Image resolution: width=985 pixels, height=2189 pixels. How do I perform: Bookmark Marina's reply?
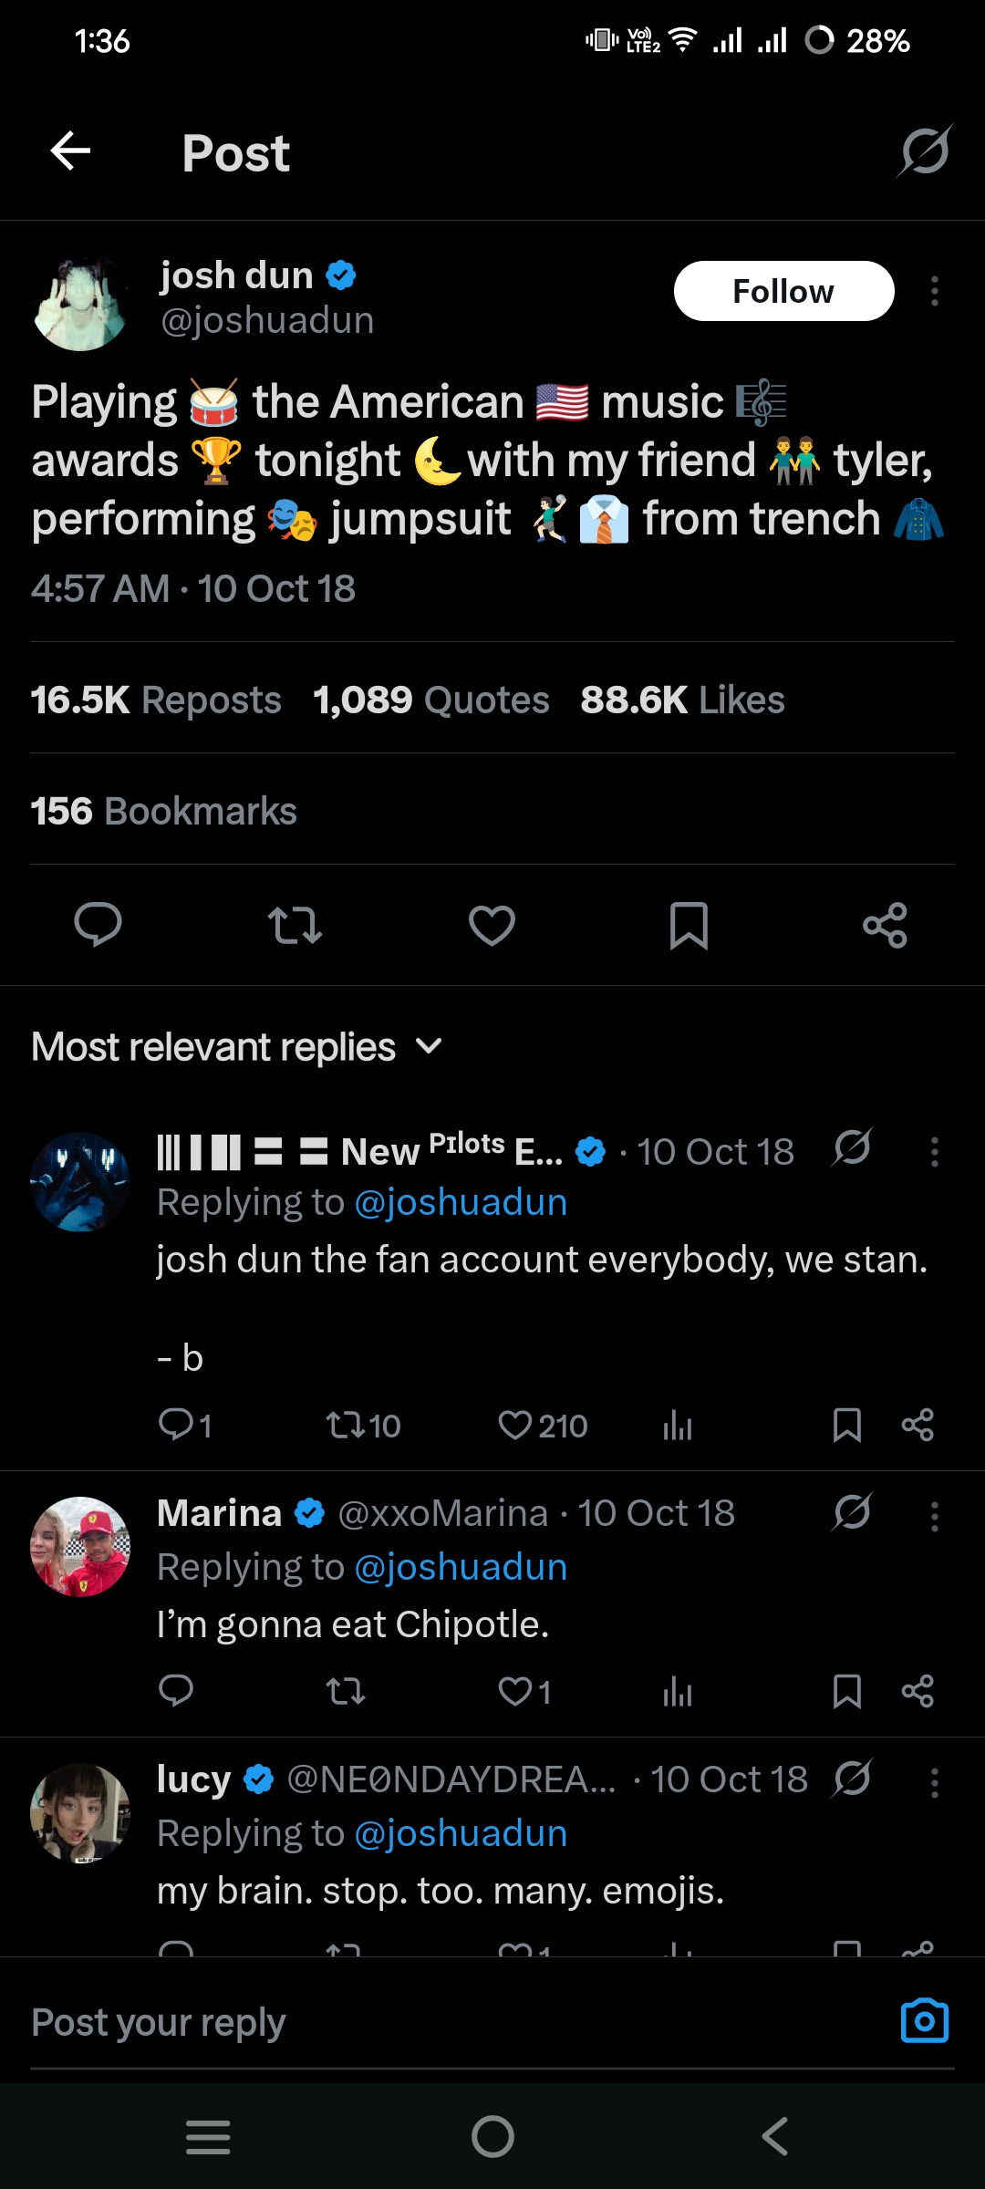(846, 1692)
